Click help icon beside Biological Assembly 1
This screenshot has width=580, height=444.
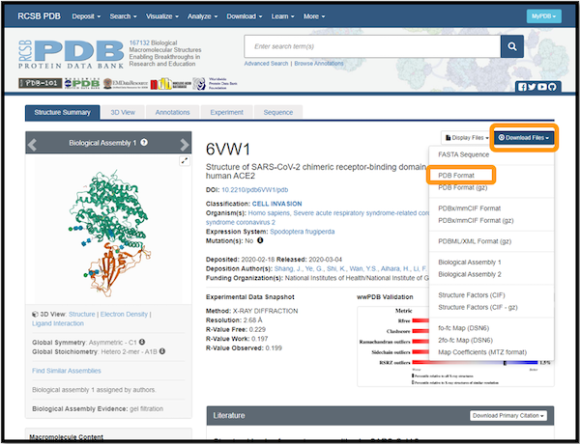[144, 142]
